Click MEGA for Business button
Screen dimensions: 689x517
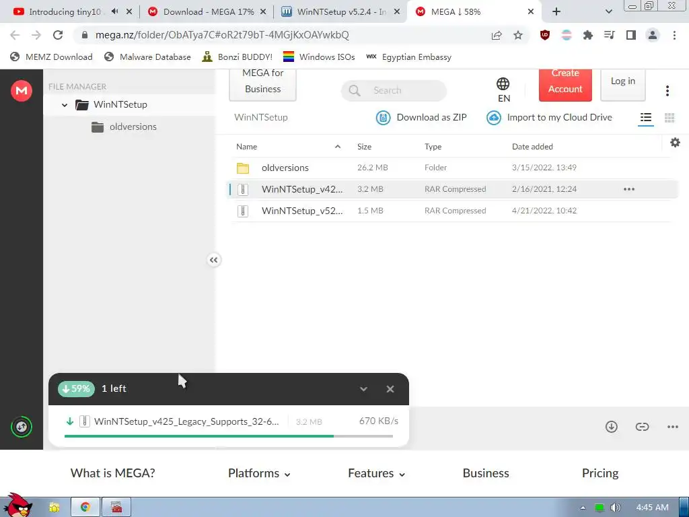(x=263, y=84)
